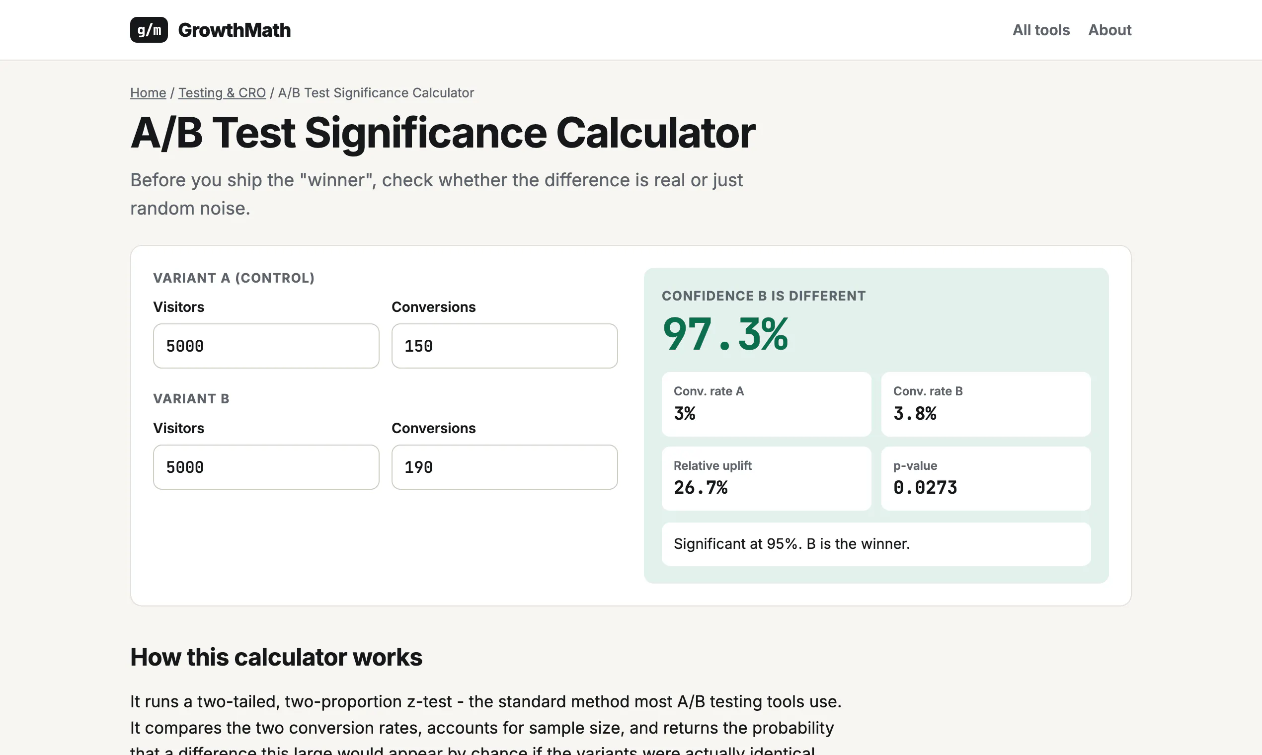Click 'Significant at 95%. B is the winner.'
Image resolution: width=1262 pixels, height=755 pixels.
pos(792,544)
